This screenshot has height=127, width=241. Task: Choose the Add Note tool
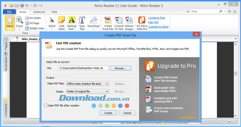click(x=62, y=23)
